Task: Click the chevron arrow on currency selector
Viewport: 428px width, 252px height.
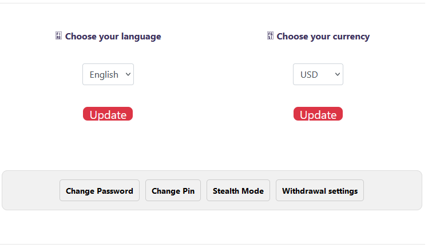Action: coord(337,74)
